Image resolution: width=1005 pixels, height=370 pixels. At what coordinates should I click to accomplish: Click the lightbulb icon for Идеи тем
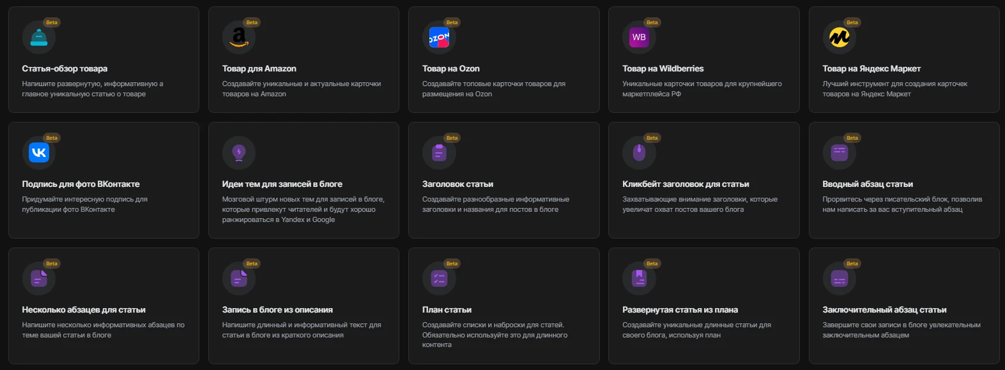click(x=239, y=152)
